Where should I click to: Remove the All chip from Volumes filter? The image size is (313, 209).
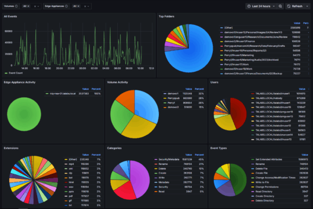(x=28, y=6)
